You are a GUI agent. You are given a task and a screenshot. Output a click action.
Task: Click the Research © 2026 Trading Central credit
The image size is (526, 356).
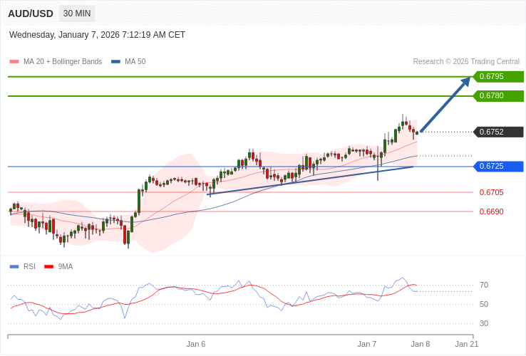click(466, 62)
